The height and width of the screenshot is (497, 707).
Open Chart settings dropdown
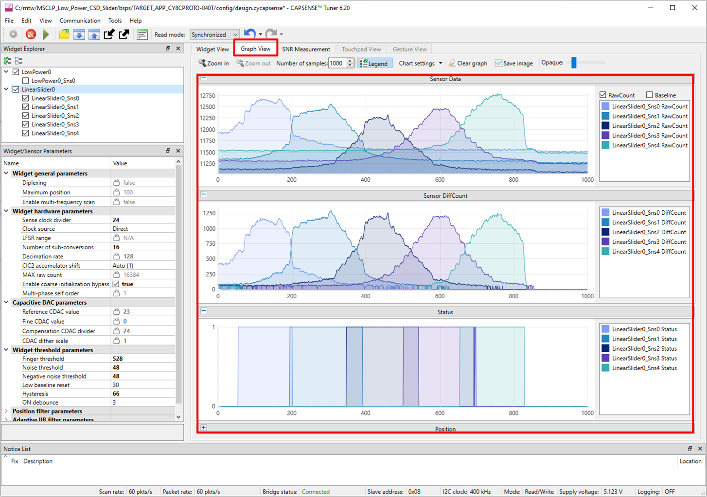pyautogui.click(x=421, y=63)
